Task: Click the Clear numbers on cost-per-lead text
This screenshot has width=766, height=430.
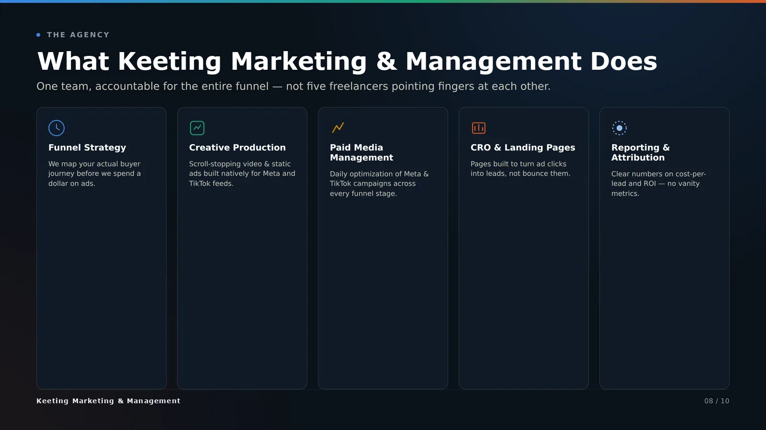Action: click(658, 184)
